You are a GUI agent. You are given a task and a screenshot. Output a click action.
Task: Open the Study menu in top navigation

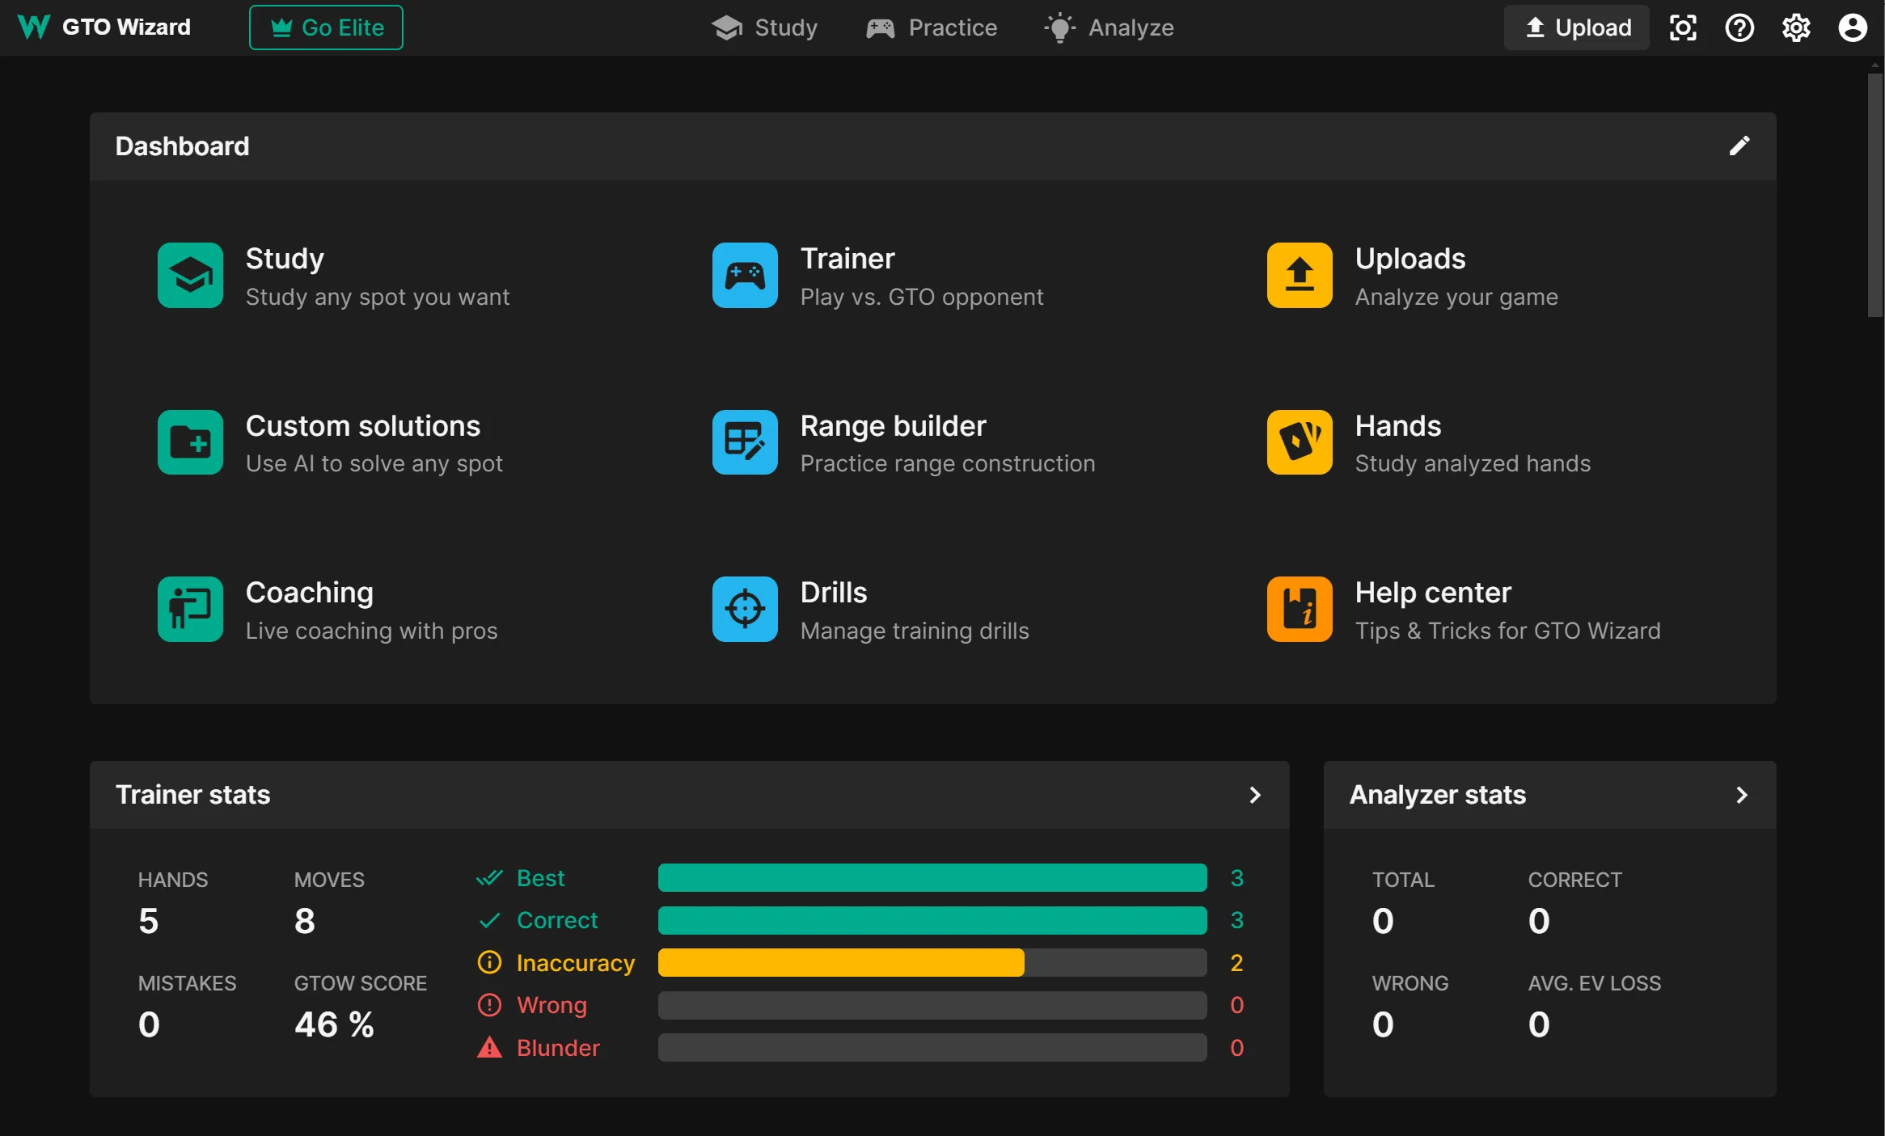[765, 27]
